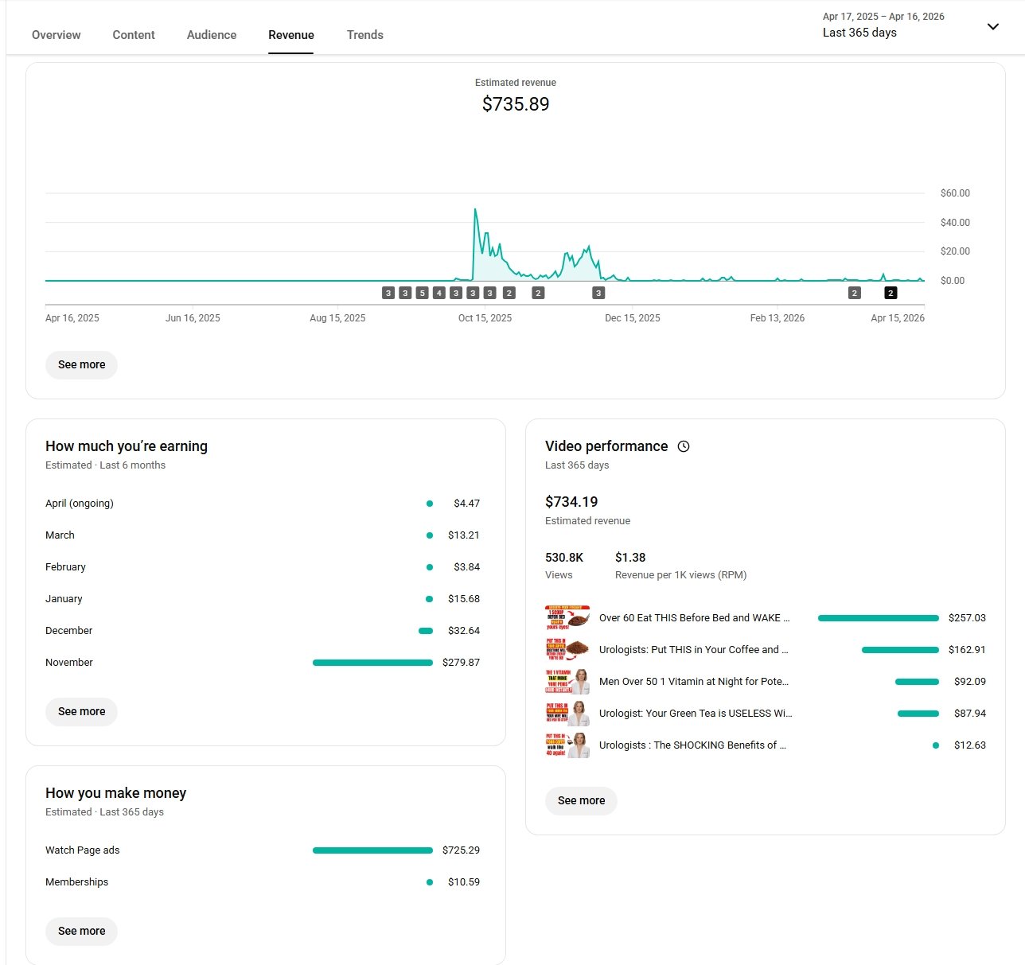Image resolution: width=1025 pixels, height=965 pixels.
Task: Click thumbnail for Men Over 50 Vitamin video
Action: pyautogui.click(x=567, y=682)
